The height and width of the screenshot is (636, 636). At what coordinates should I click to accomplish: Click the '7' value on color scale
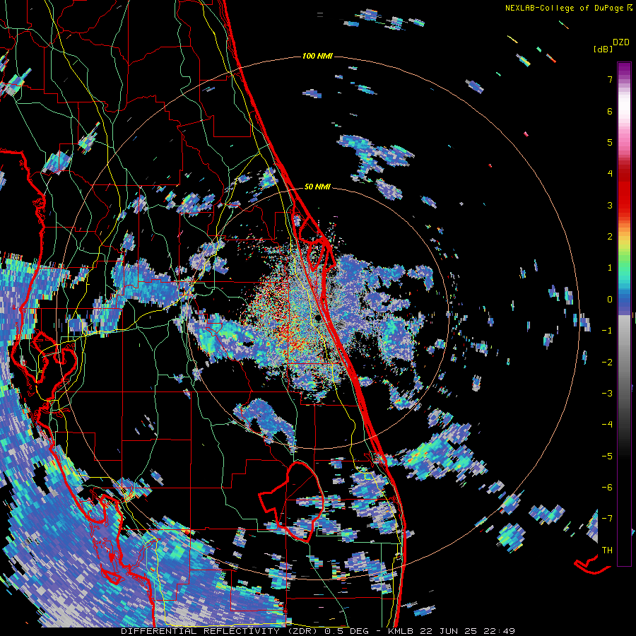[610, 79]
